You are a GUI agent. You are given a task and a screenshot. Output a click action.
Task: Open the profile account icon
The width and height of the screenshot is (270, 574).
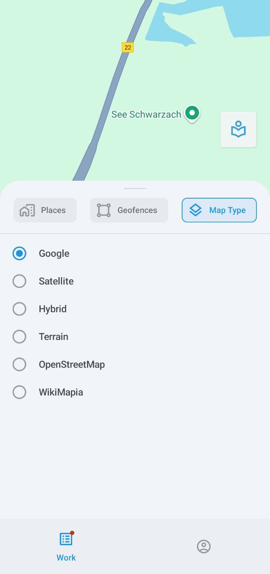[x=204, y=546]
